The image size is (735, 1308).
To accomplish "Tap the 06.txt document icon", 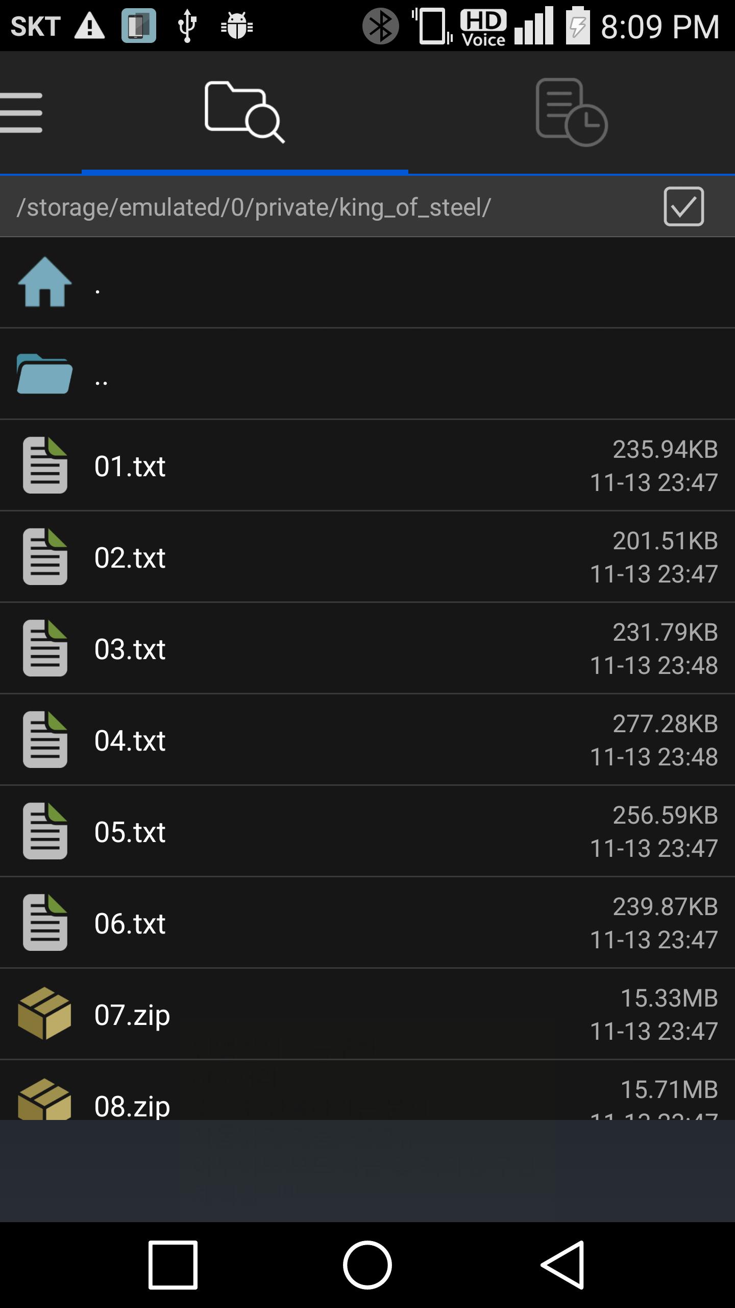I will click(x=45, y=923).
